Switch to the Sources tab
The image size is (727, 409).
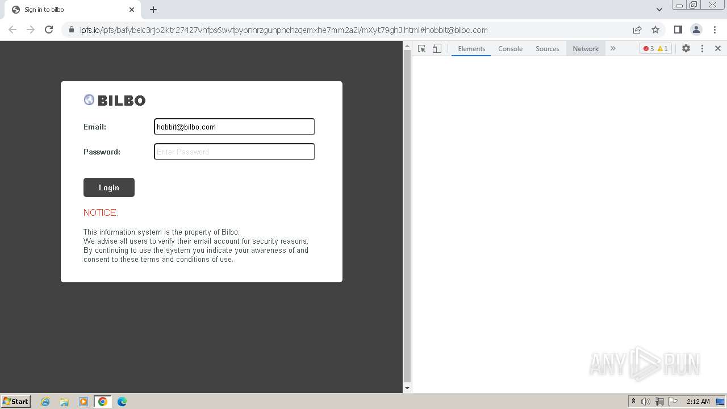[x=547, y=49]
